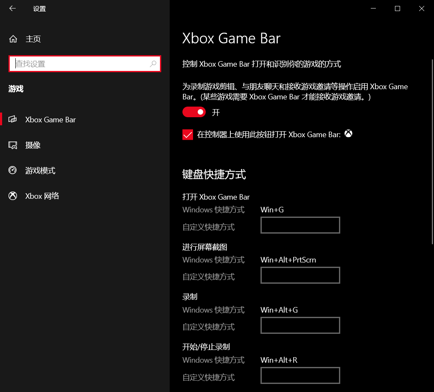
Task: Select the 游戏模式 gauge icon
Action: [x=13, y=170]
